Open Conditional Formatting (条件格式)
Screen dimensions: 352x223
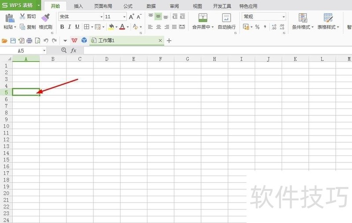pyautogui.click(x=303, y=22)
